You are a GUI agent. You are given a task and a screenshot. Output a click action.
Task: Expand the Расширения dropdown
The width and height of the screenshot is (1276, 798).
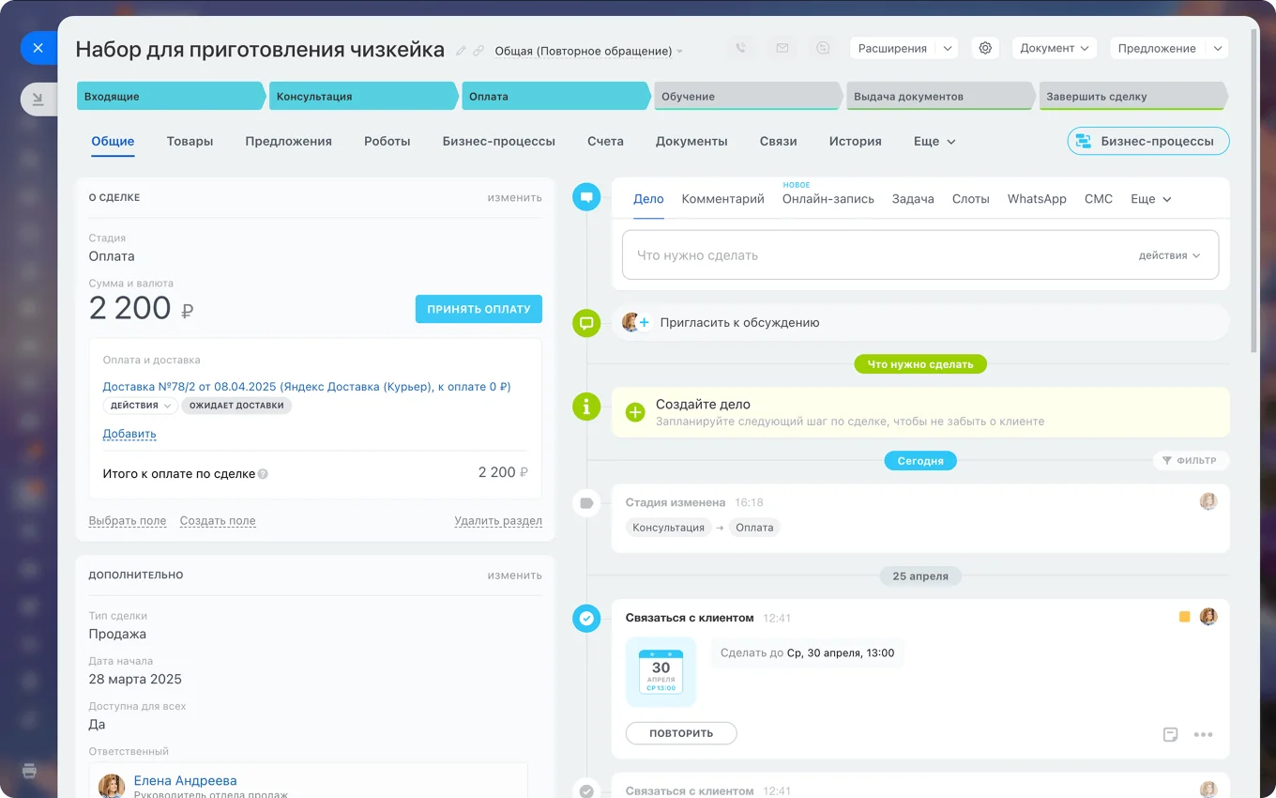tap(947, 48)
